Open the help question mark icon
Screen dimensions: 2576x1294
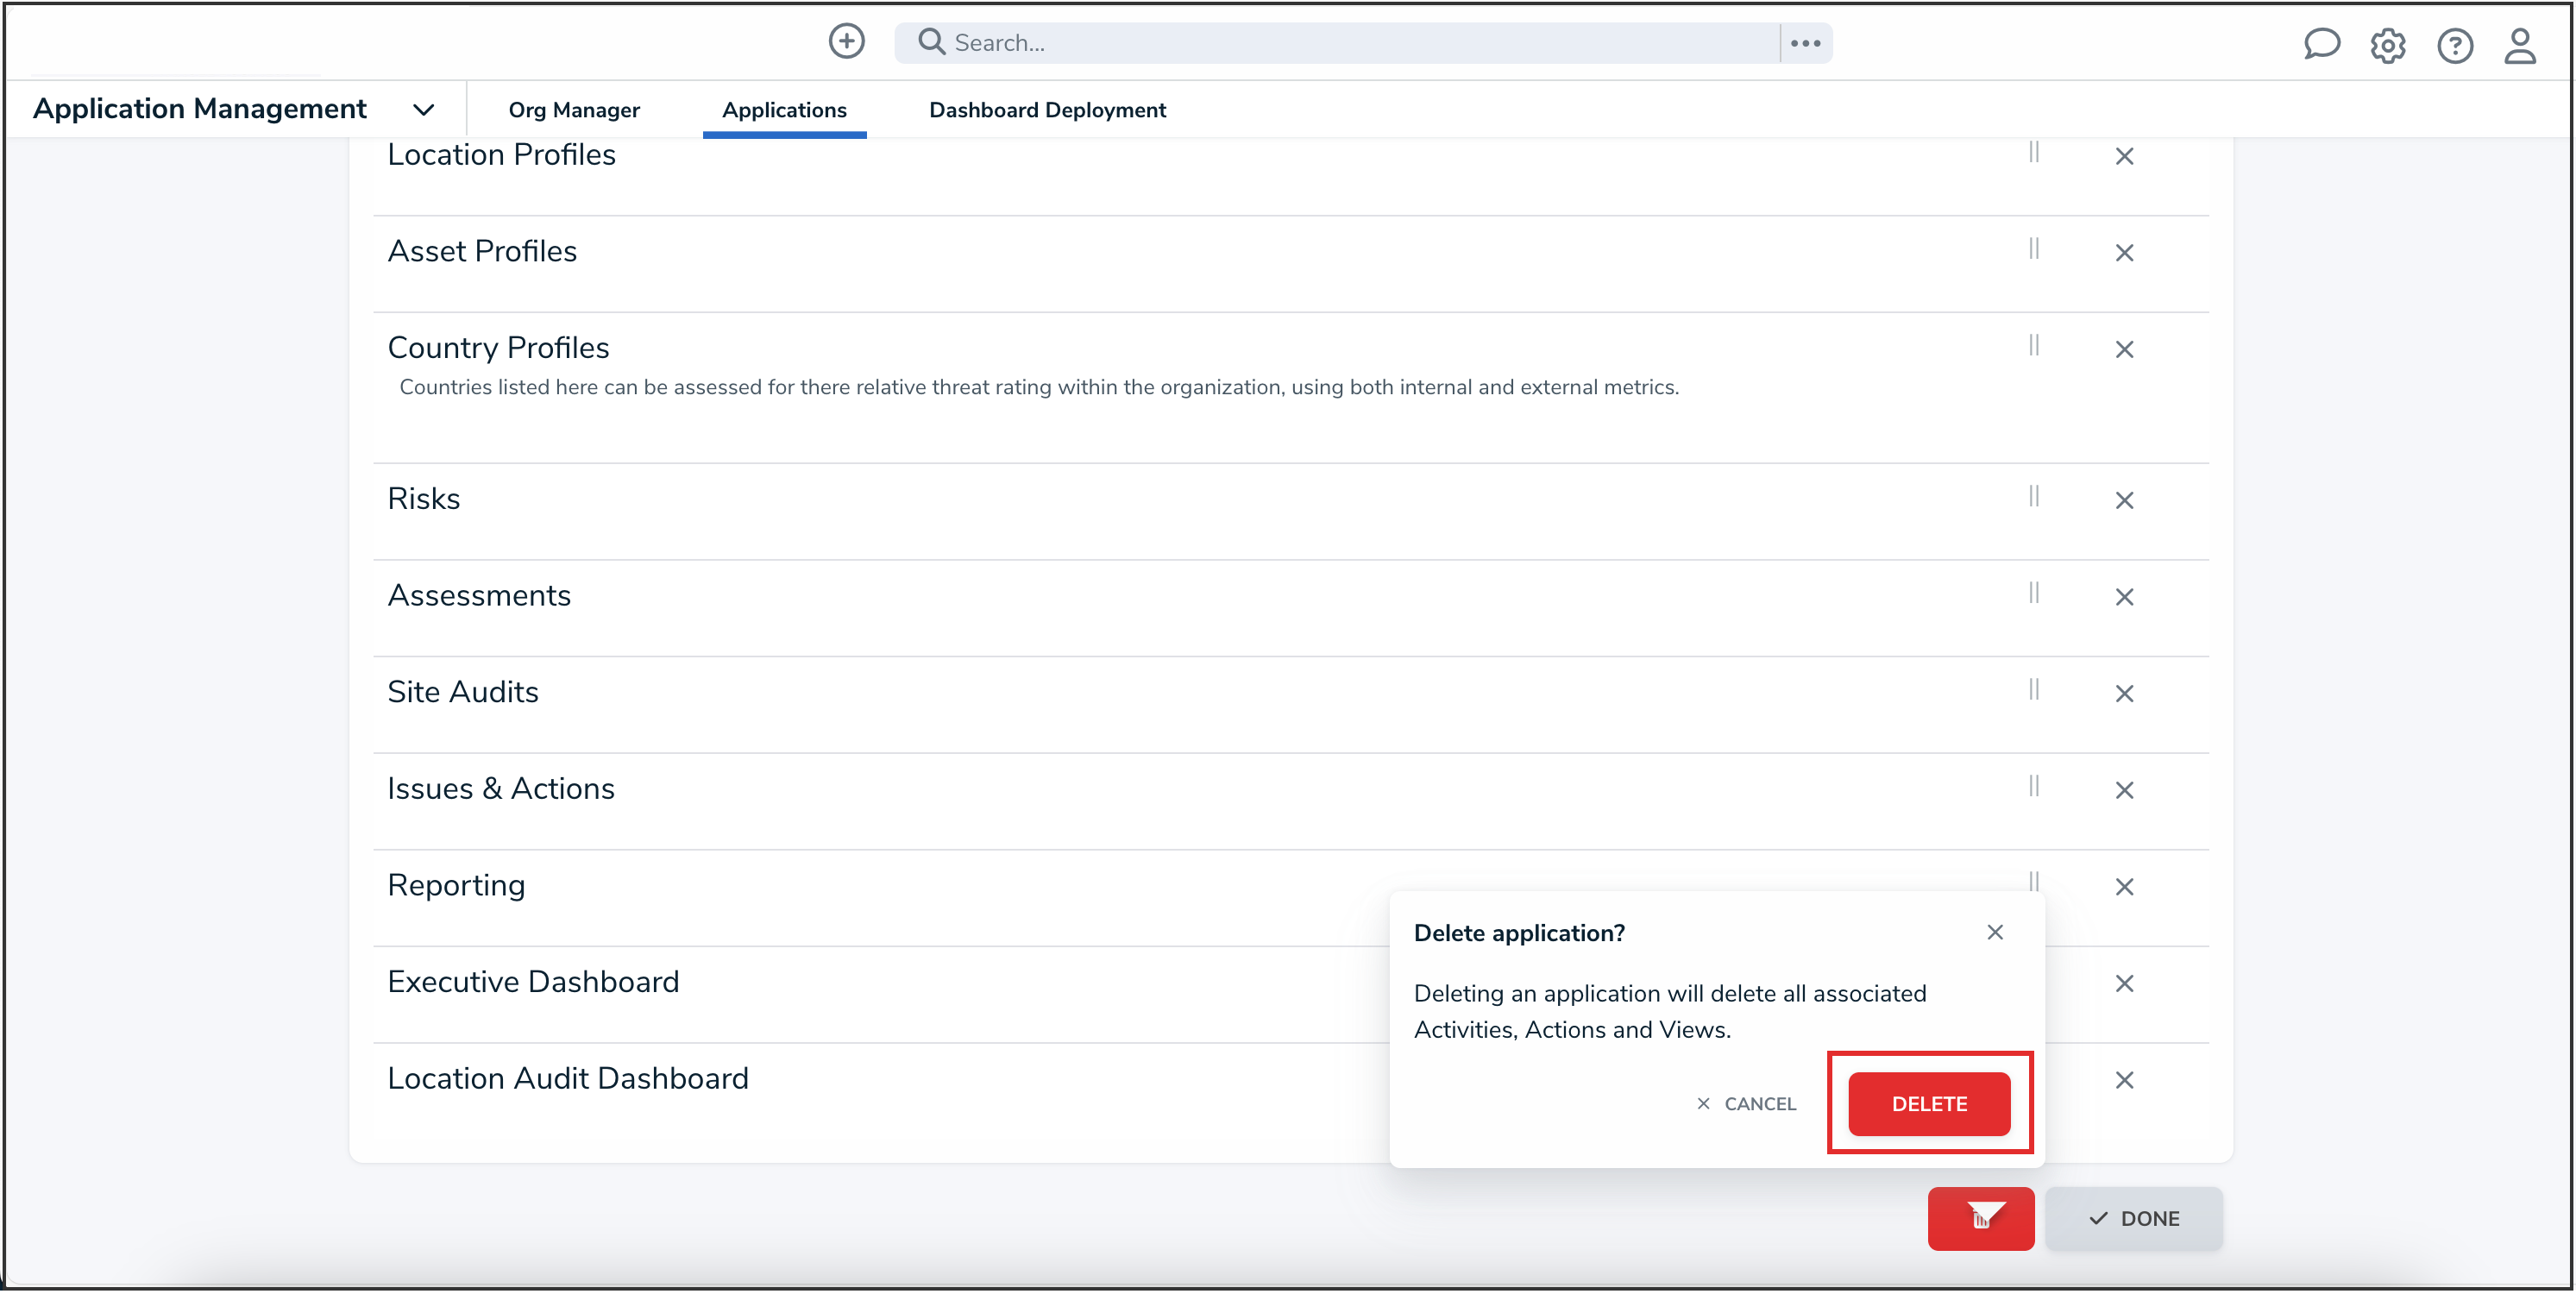(x=2454, y=46)
